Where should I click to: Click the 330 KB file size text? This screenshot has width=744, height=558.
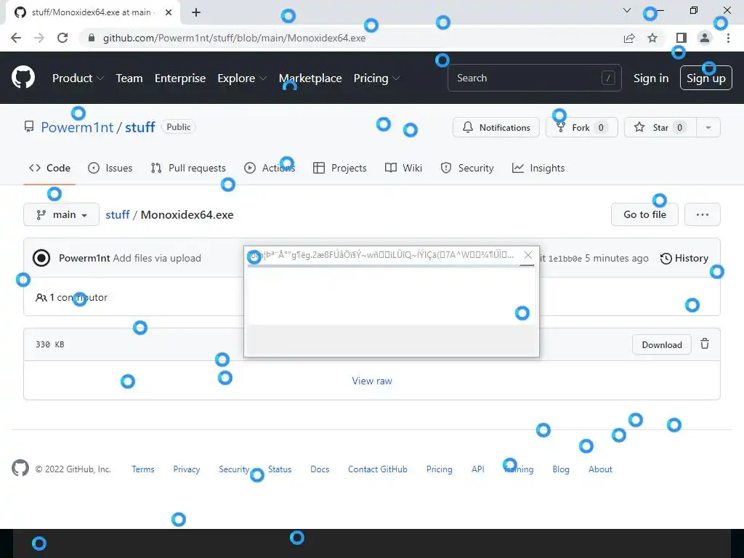tap(50, 344)
